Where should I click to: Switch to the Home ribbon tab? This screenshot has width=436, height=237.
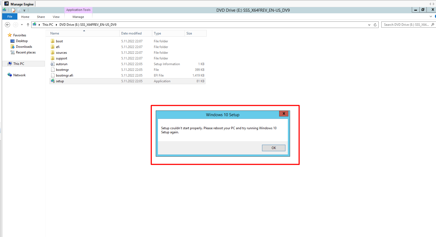(x=25, y=17)
